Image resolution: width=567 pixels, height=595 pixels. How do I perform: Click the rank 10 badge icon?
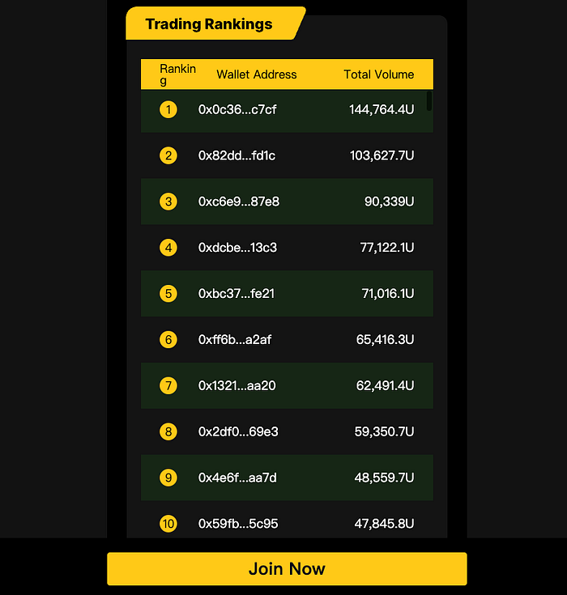click(168, 524)
